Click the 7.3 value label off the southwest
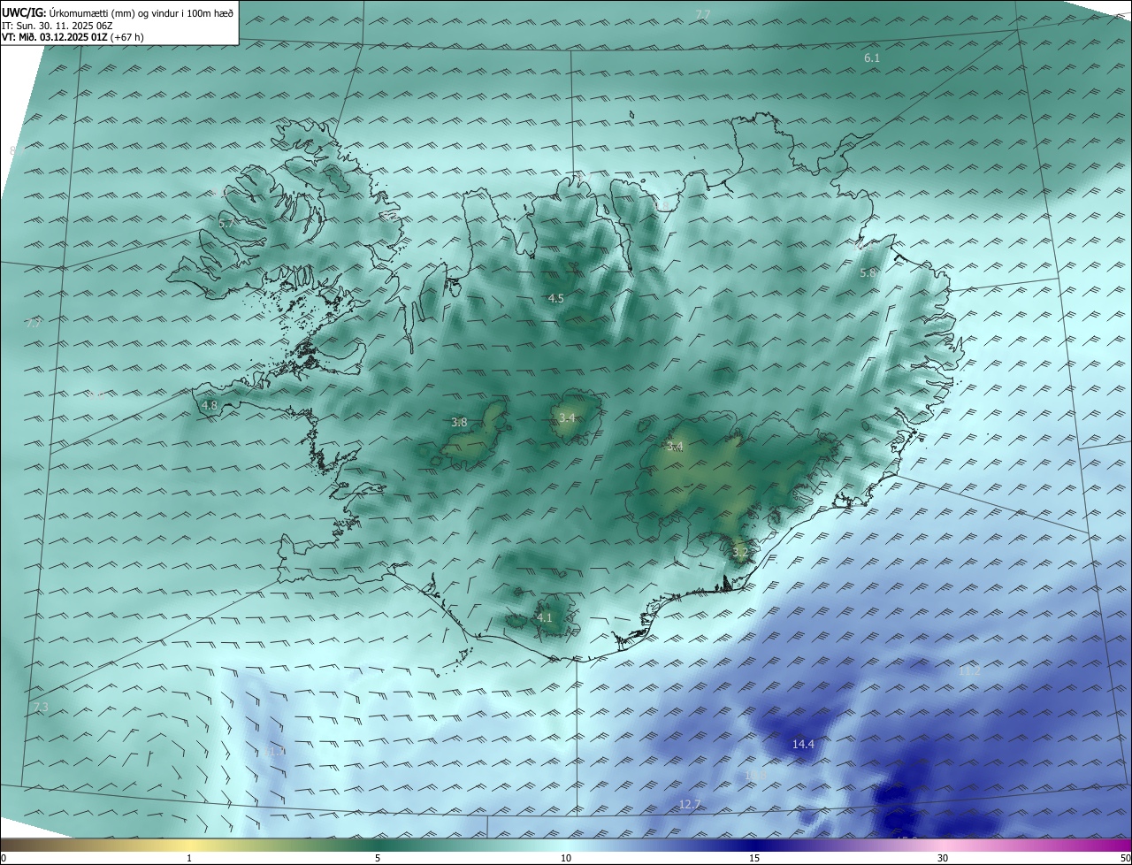 tap(41, 708)
